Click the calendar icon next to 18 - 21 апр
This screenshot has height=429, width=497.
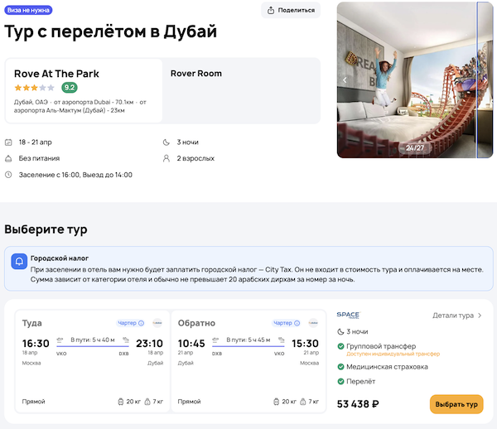(x=8, y=142)
